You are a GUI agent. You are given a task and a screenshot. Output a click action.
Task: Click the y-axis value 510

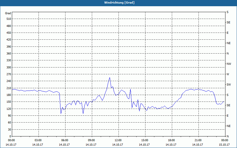pyautogui.click(x=9, y=19)
